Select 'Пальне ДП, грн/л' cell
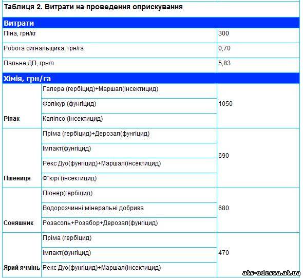Screen dimensions: 303x278 109,65
